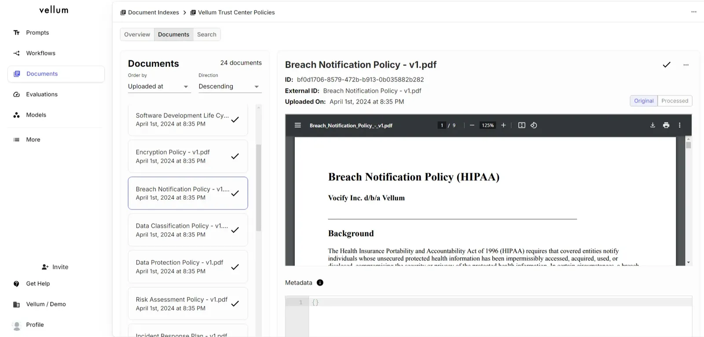Open Prompts in the sidebar

tap(56, 33)
